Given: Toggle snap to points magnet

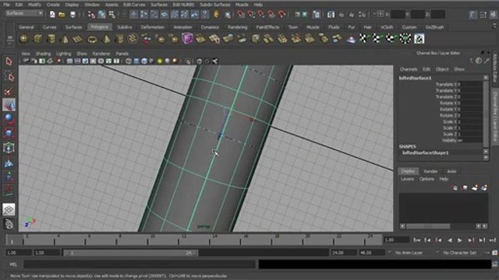Looking at the screenshot, I should pos(261,14).
